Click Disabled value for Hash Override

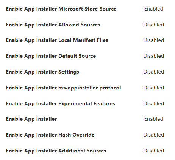pos(154,135)
